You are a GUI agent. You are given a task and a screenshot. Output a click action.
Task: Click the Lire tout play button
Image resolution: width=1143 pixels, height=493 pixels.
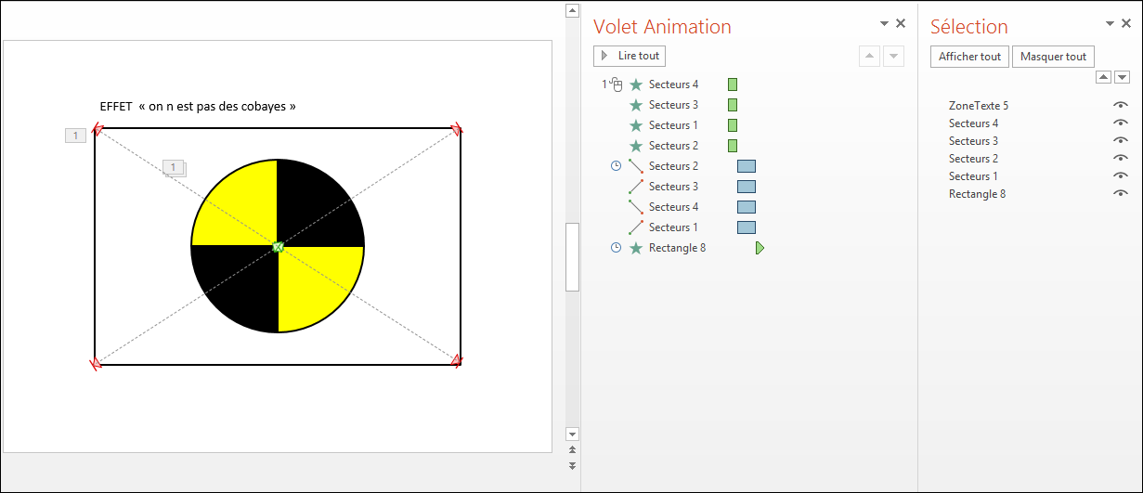(x=630, y=56)
